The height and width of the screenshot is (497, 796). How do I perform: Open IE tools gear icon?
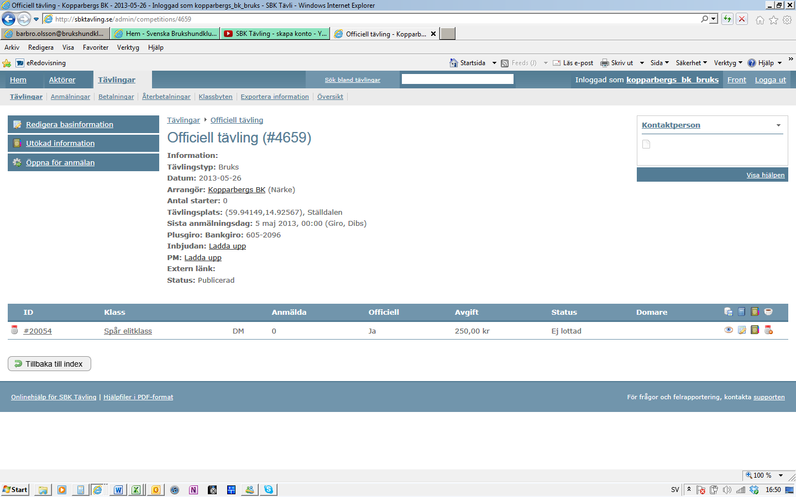pyautogui.click(x=787, y=20)
